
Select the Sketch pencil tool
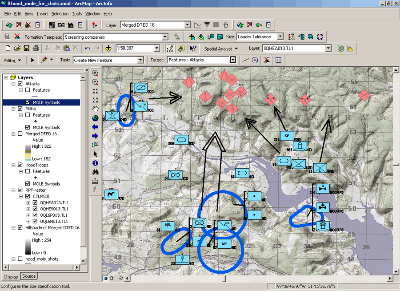click(44, 60)
